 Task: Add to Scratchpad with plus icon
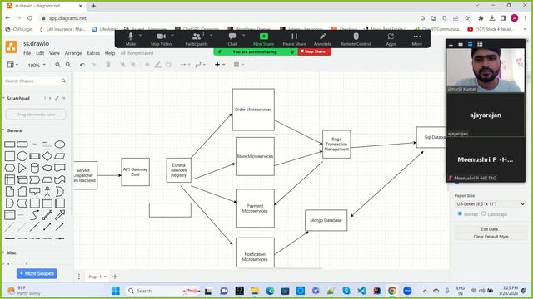(50, 98)
